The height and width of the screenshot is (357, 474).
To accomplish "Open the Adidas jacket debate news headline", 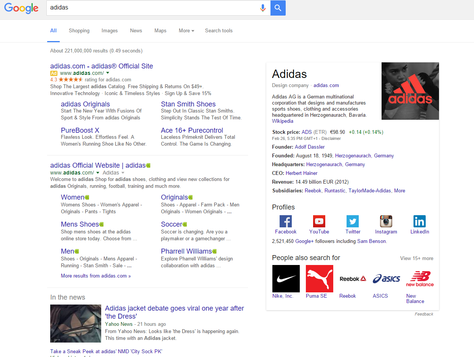I will tap(175, 312).
